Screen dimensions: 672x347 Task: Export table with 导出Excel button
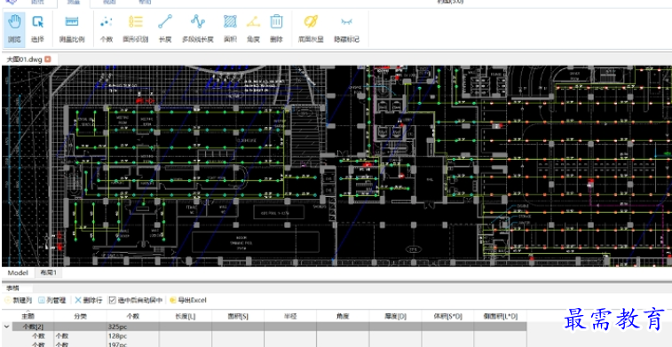pos(188,300)
